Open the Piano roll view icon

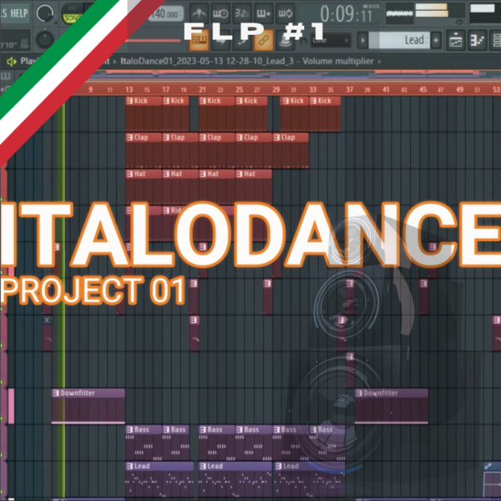click(478, 40)
